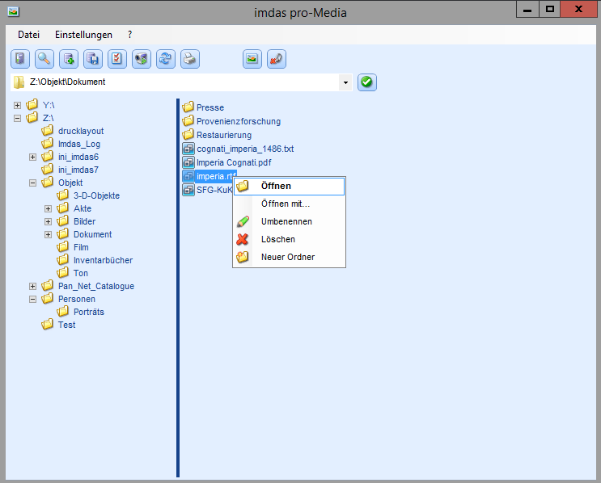601x483 pixels.
Task: Expand the ini_imdas6 folder node
Action: click(32, 157)
